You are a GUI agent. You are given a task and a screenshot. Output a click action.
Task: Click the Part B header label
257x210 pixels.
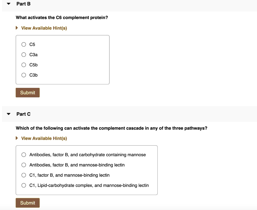point(23,4)
